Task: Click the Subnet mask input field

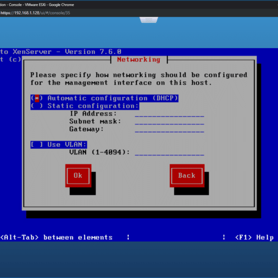Action: pos(170,122)
